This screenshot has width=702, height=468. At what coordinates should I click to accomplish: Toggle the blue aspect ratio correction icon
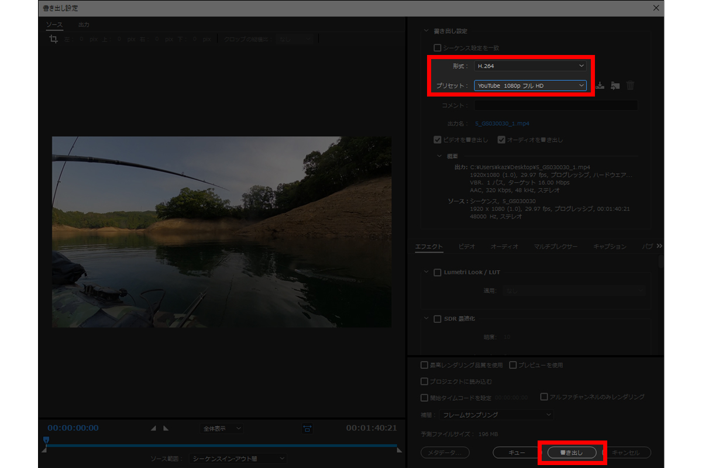click(307, 428)
